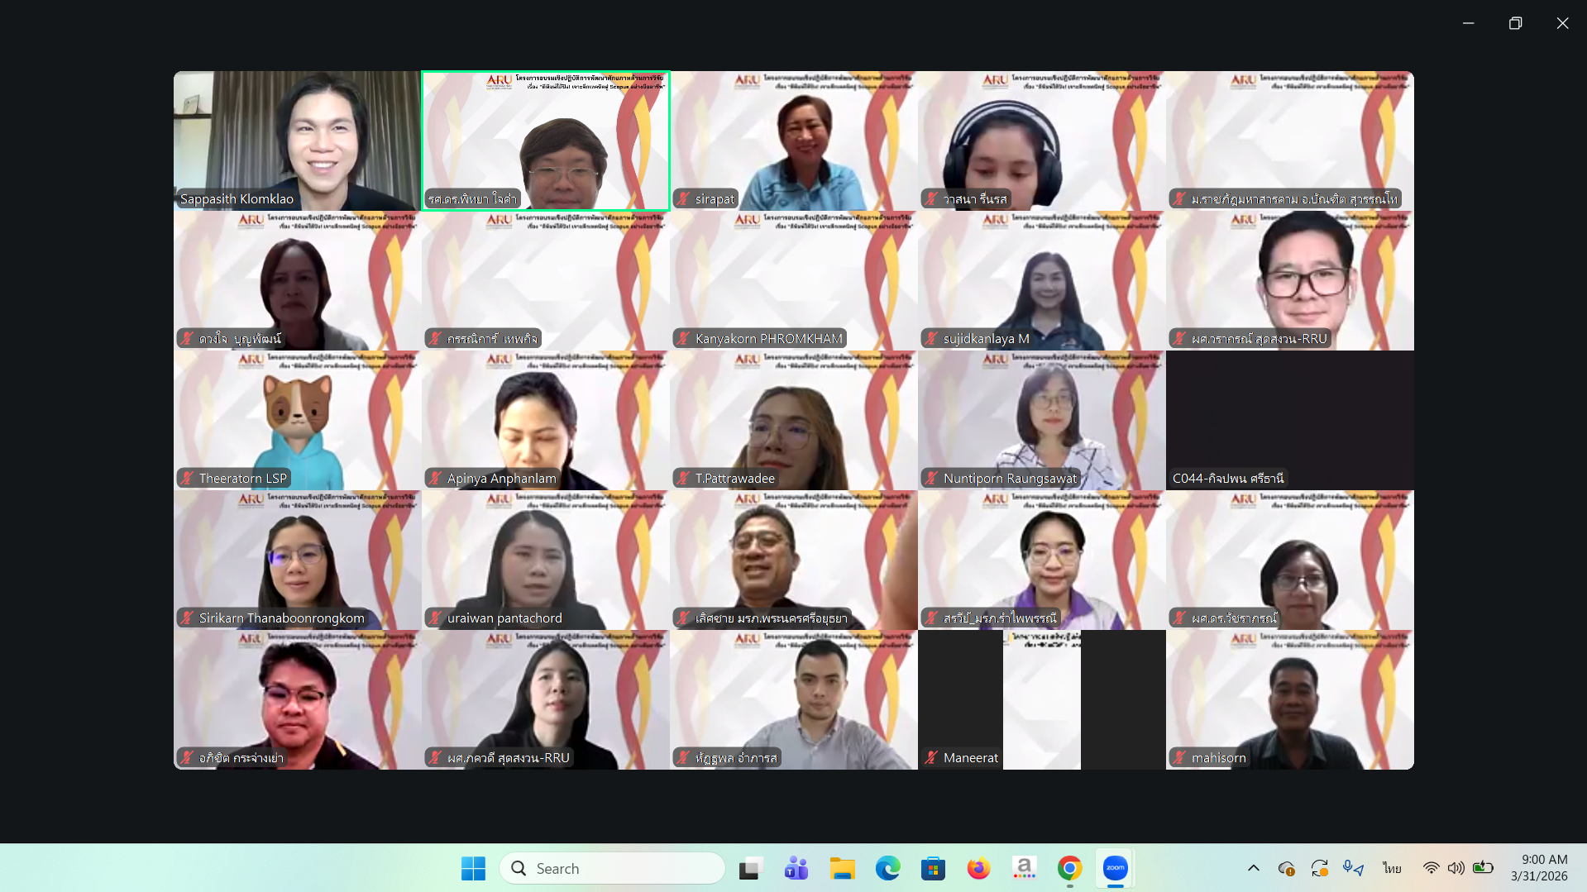Click the microphone location tray icon
The width and height of the screenshot is (1587, 892).
coord(1353,868)
